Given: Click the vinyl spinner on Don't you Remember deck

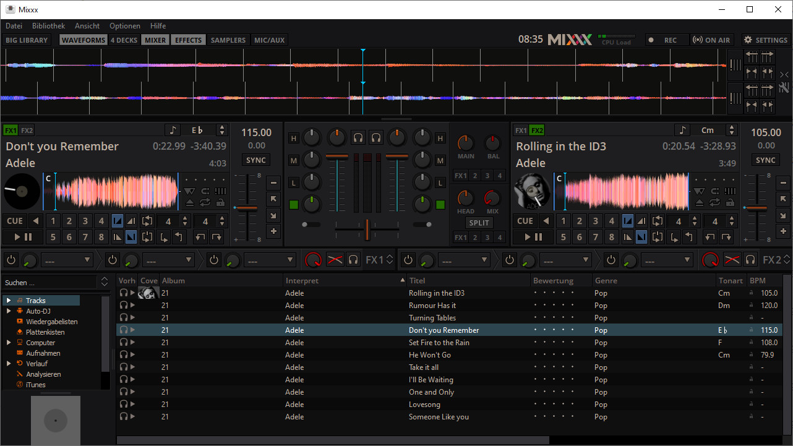Looking at the screenshot, I should click(22, 191).
